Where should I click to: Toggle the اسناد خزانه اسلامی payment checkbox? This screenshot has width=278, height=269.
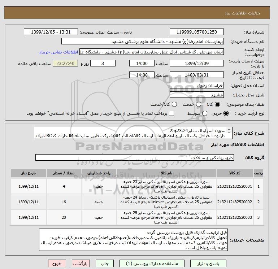click(x=171, y=113)
